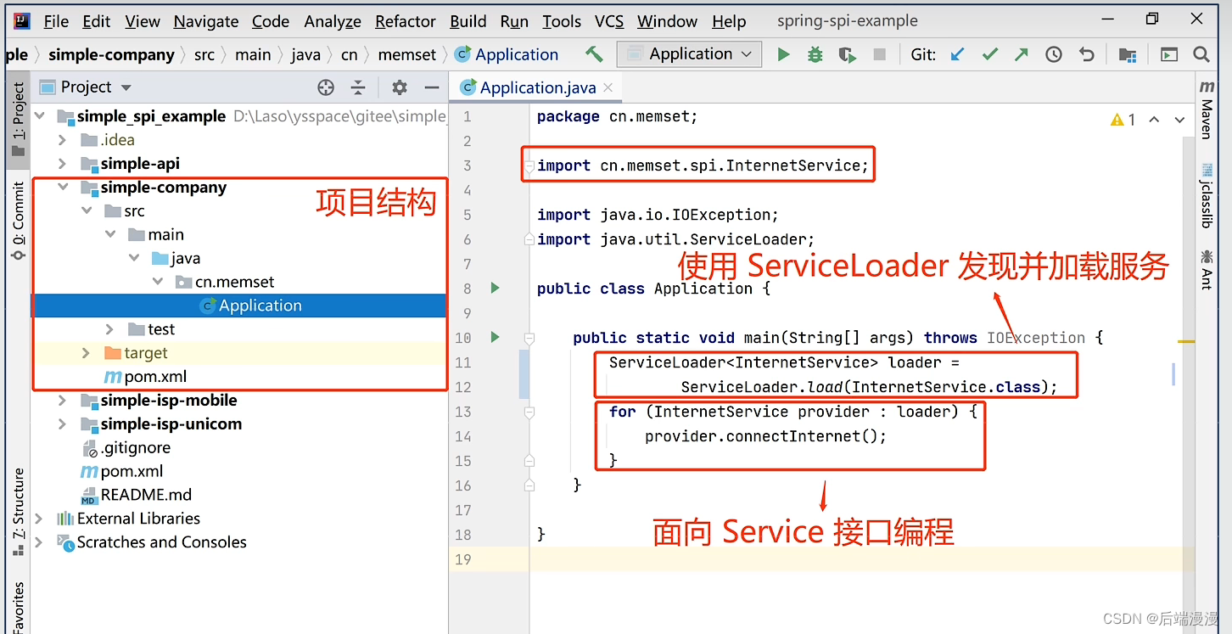Click run gutter icon beside class Application

(496, 289)
